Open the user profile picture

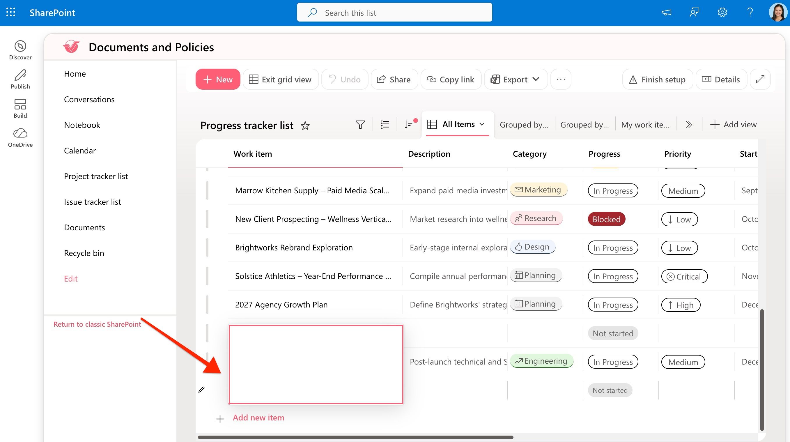[x=777, y=13]
